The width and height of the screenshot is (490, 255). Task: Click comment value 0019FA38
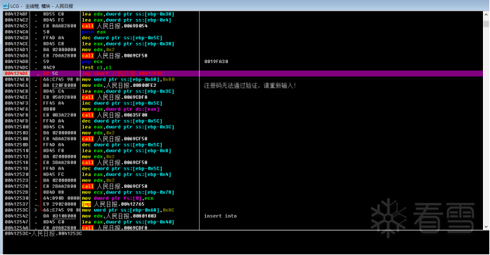(217, 62)
